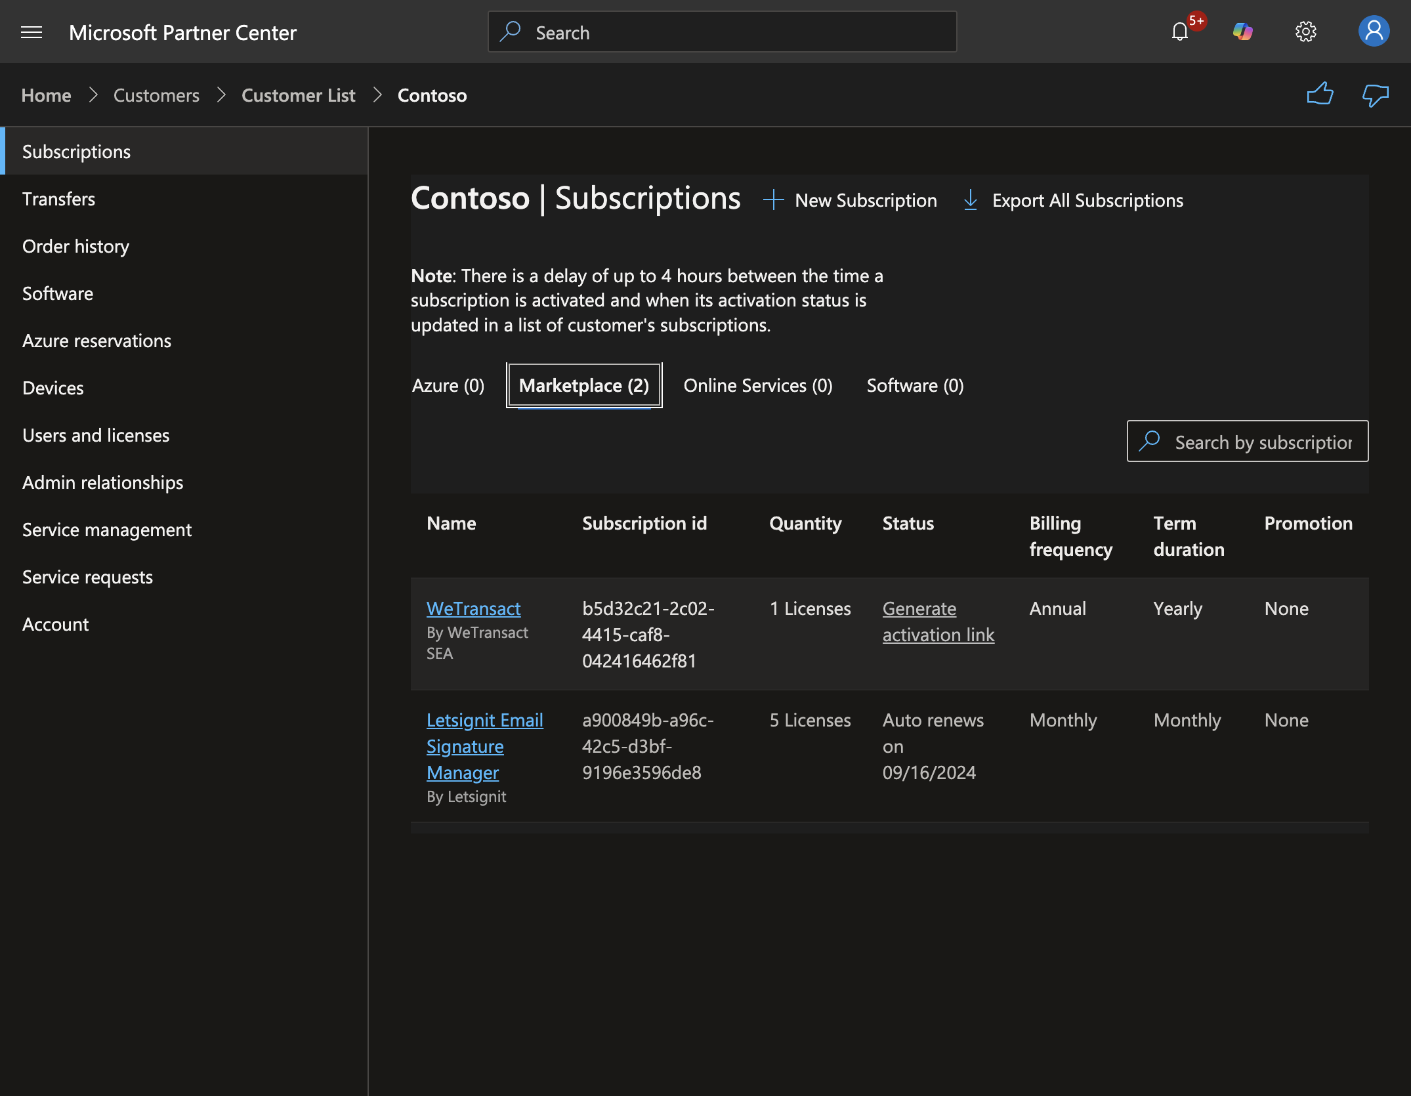Viewport: 1411px width, 1096px height.
Task: Open Admin relationships
Action: pyautogui.click(x=184, y=482)
